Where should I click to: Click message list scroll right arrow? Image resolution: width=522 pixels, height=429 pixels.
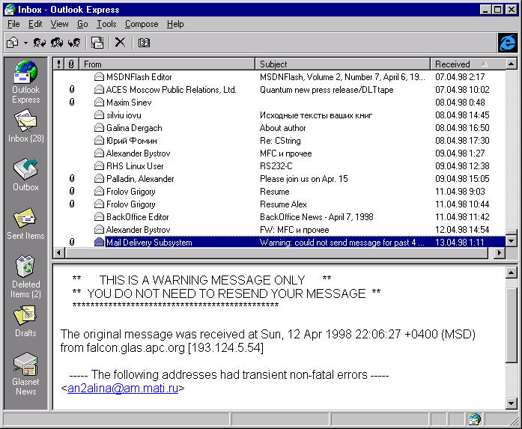click(x=499, y=253)
